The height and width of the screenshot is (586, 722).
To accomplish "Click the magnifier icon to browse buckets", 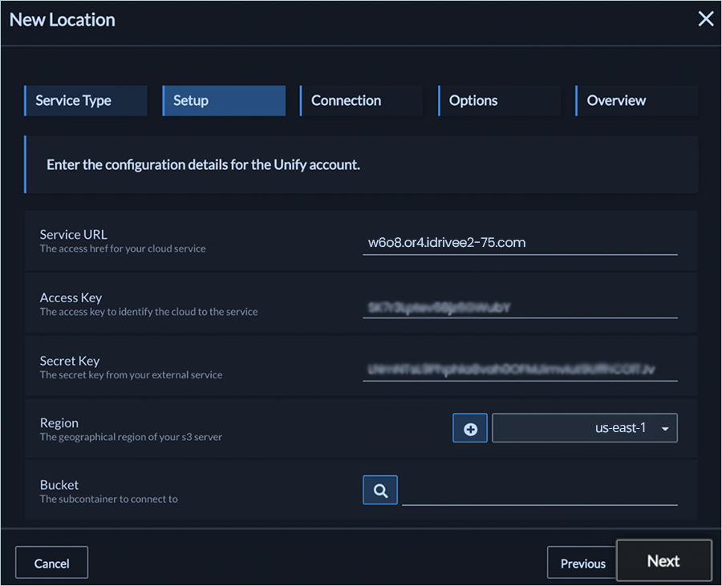I will (380, 491).
